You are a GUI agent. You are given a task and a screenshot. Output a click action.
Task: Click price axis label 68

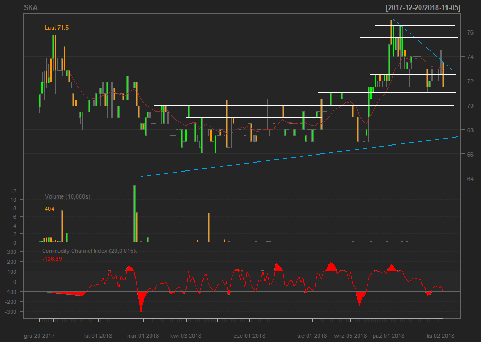pyautogui.click(x=470, y=130)
